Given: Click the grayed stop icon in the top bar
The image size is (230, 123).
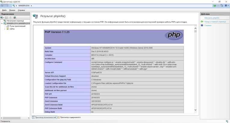Looking at the screenshot, I should [218, 6].
